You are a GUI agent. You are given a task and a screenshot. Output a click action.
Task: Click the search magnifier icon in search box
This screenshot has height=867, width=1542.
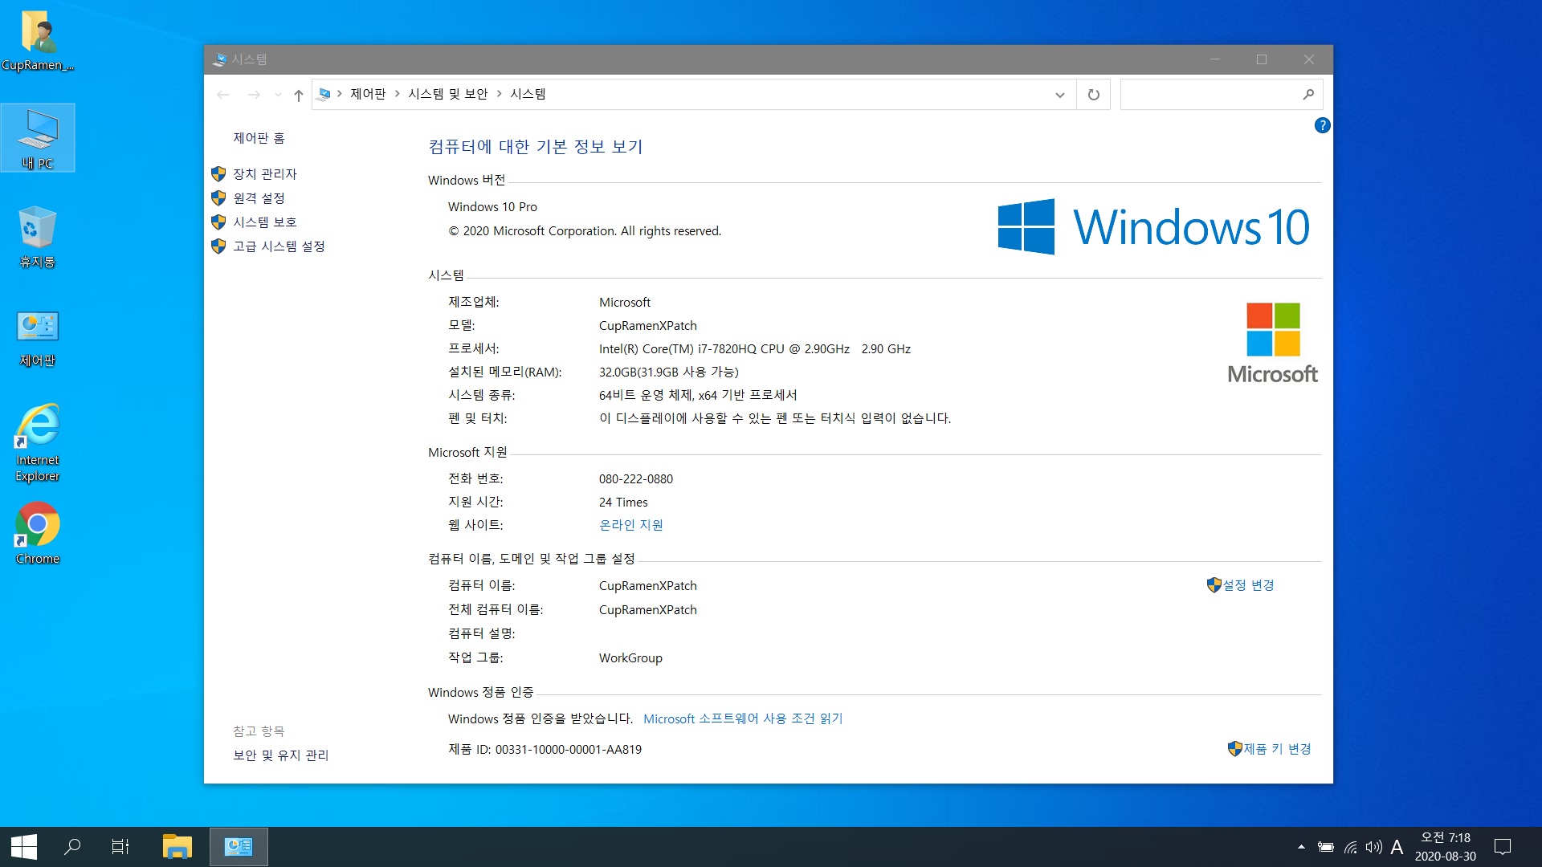coord(1308,95)
